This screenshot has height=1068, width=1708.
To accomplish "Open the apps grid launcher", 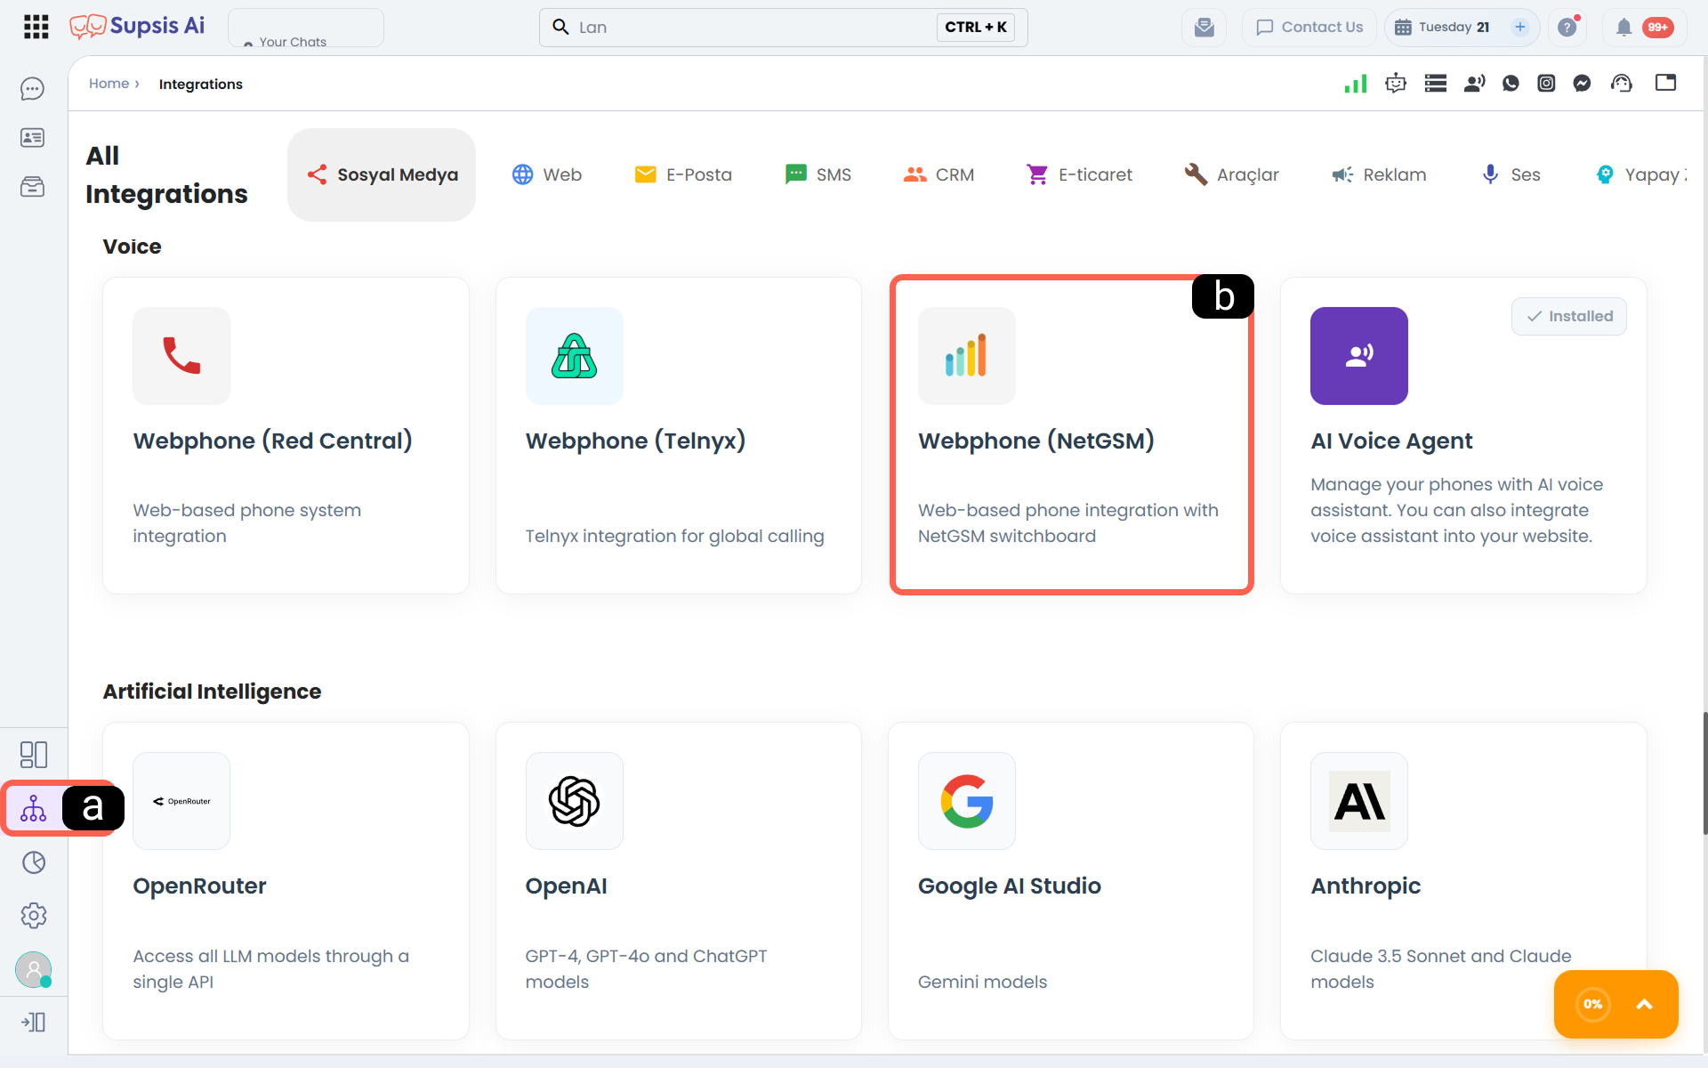I will coord(36,27).
